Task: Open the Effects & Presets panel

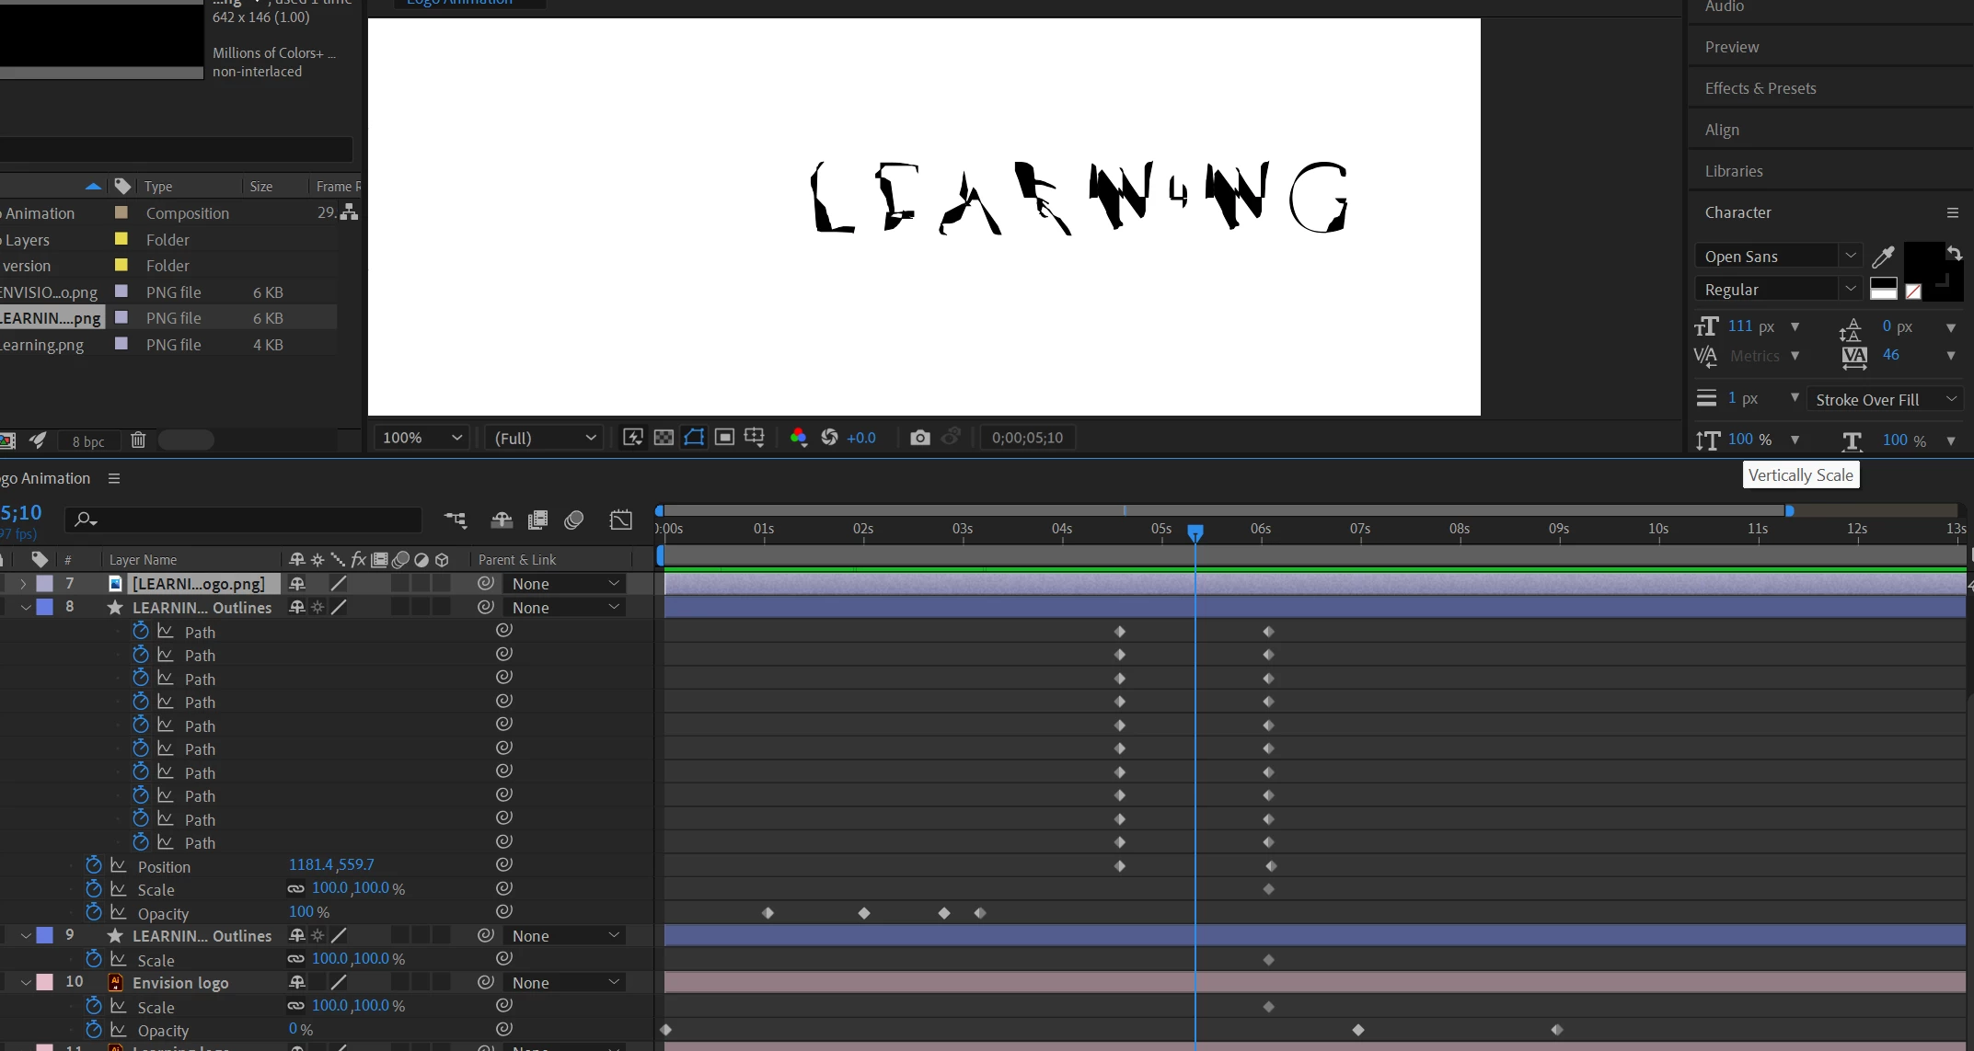Action: (x=1760, y=88)
